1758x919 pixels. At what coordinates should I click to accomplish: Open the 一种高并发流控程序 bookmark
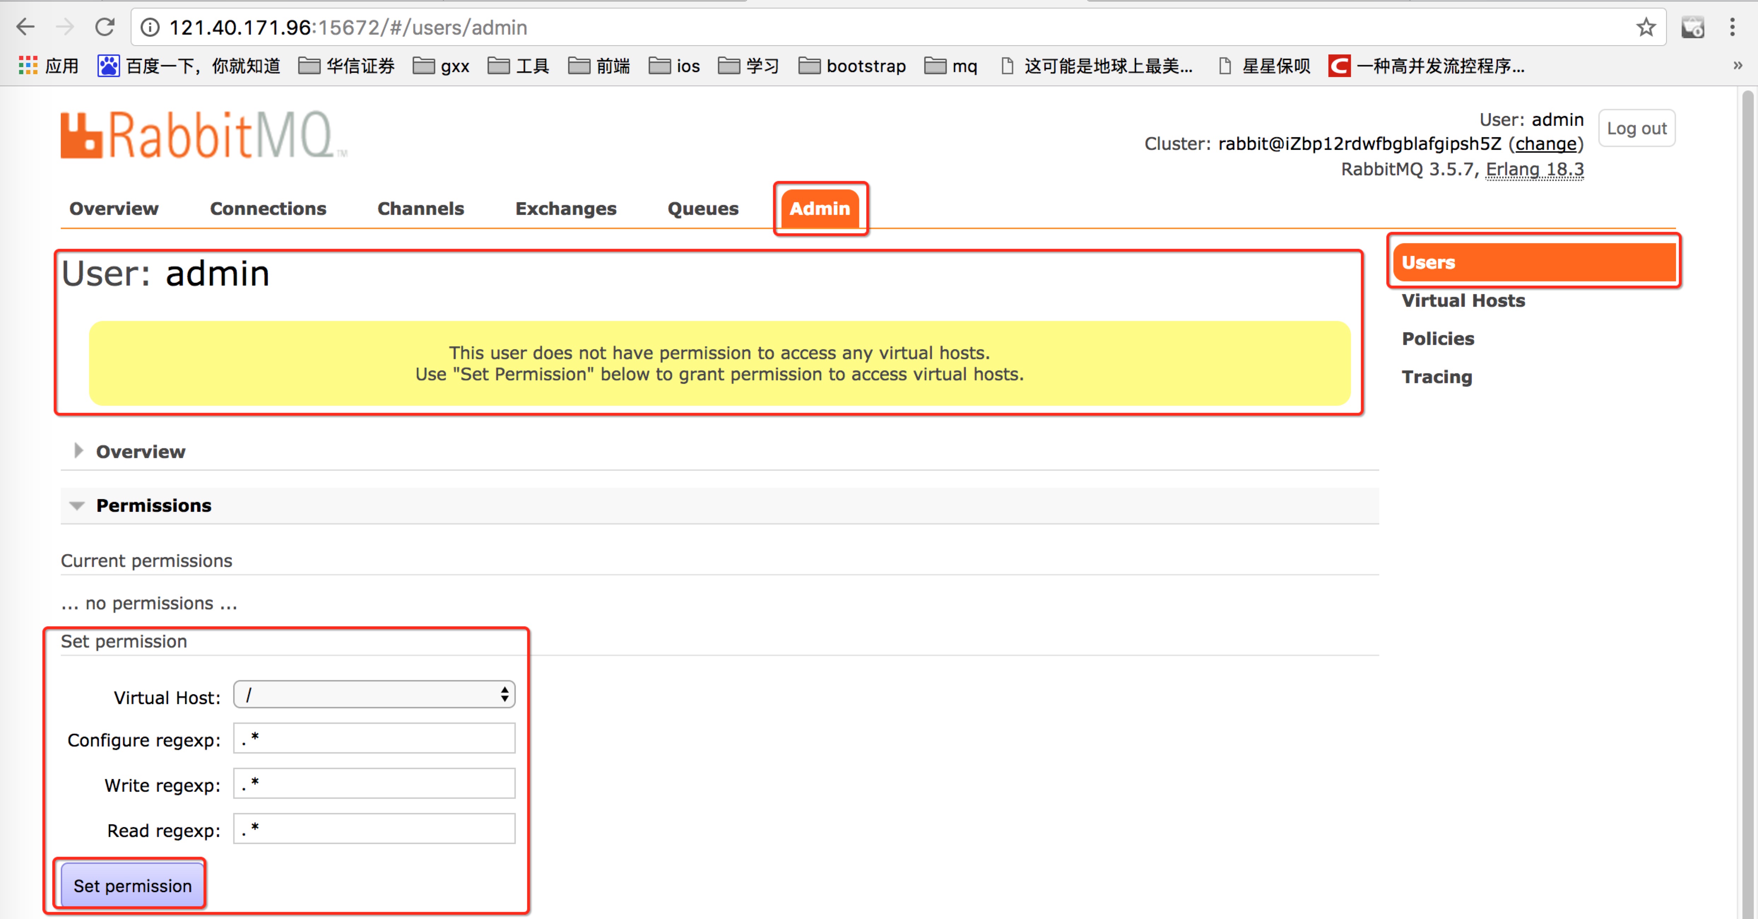pos(1426,66)
